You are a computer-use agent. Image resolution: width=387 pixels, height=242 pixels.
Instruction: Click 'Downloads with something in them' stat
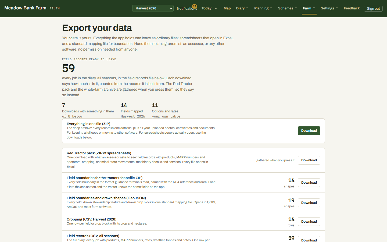click(x=88, y=111)
